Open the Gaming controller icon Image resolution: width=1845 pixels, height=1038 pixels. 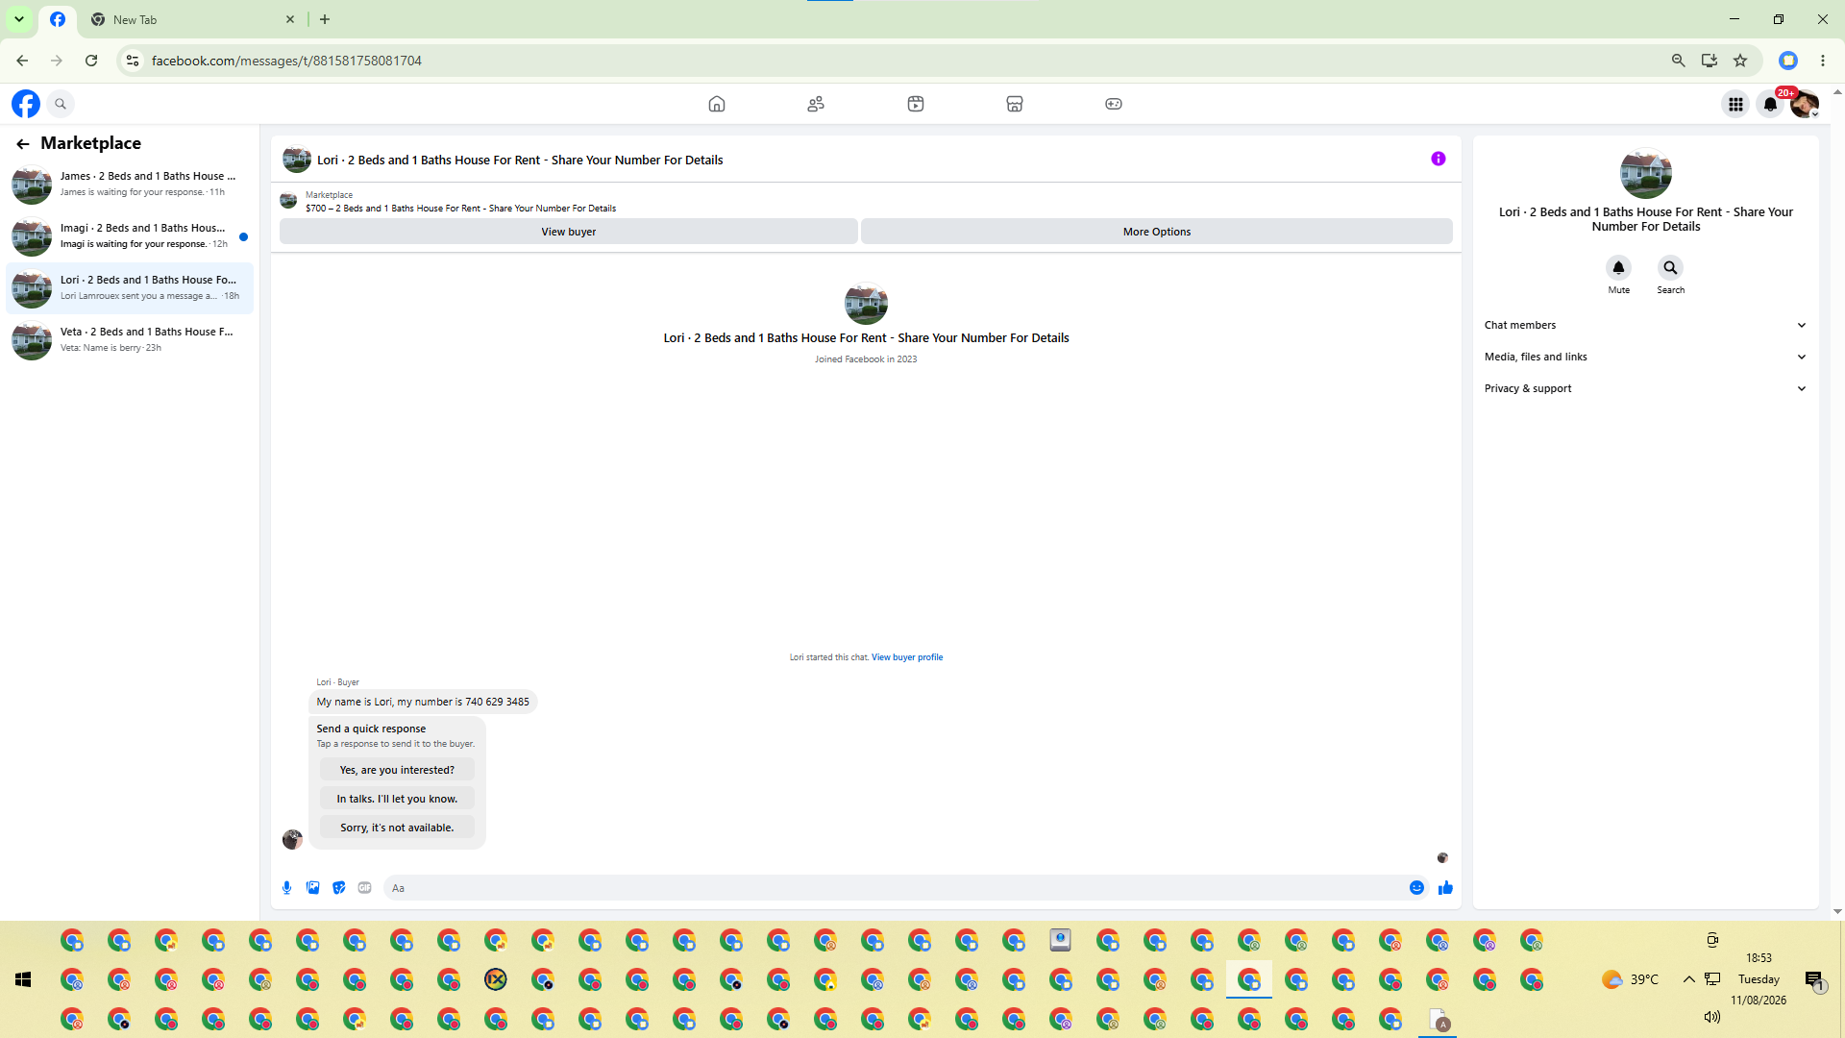tap(1114, 104)
